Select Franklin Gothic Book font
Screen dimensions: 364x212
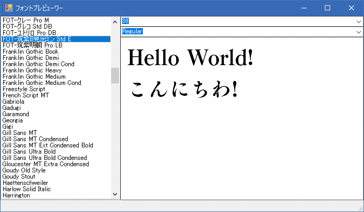(31, 52)
